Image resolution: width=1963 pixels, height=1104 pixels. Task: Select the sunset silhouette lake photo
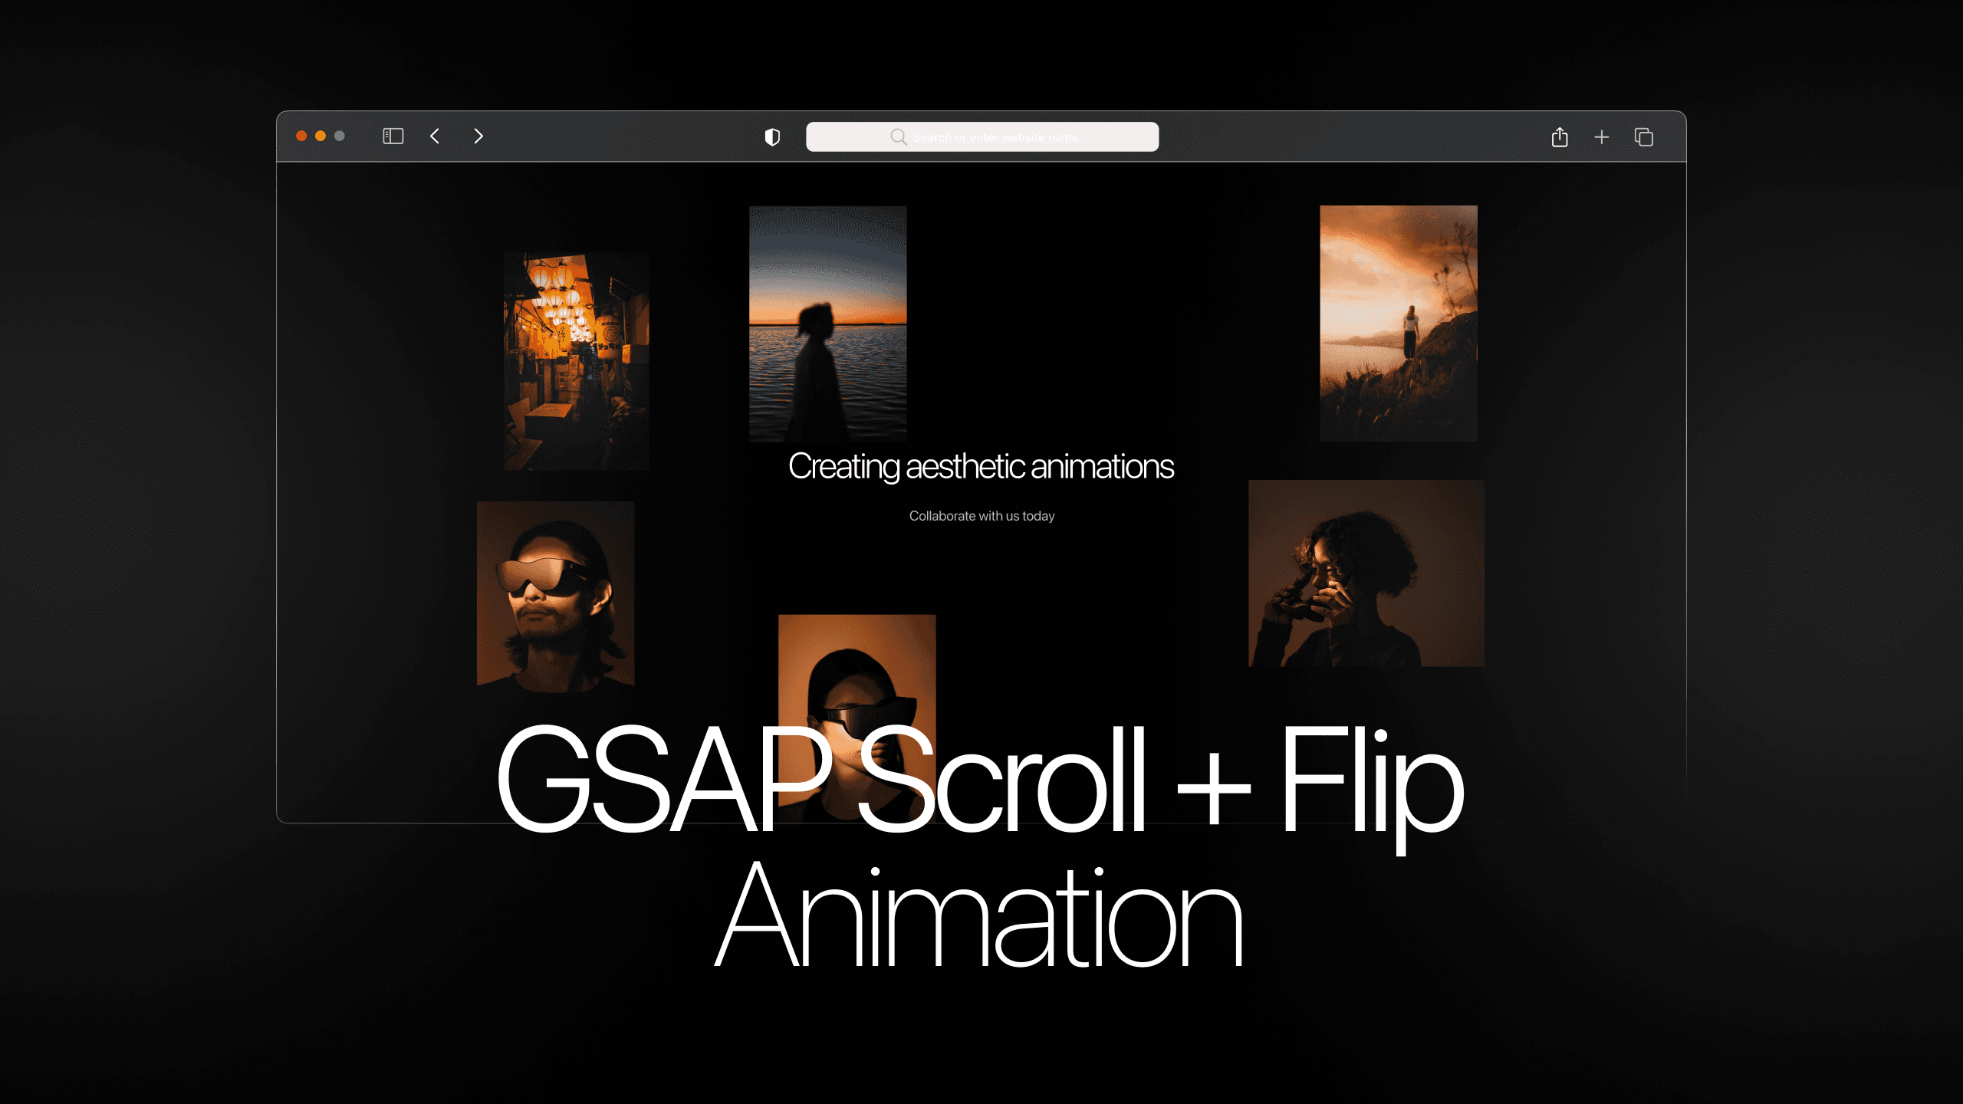827,322
